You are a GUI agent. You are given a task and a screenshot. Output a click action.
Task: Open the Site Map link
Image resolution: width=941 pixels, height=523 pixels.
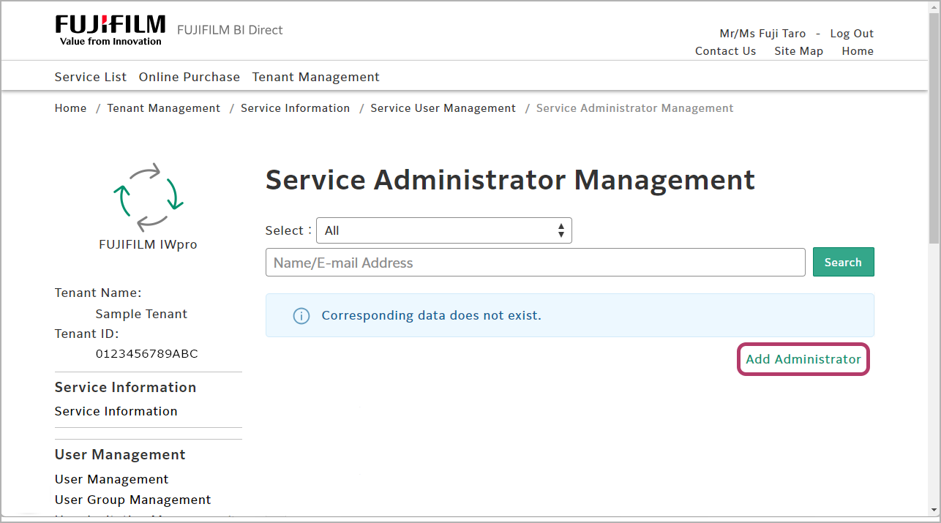pos(798,51)
